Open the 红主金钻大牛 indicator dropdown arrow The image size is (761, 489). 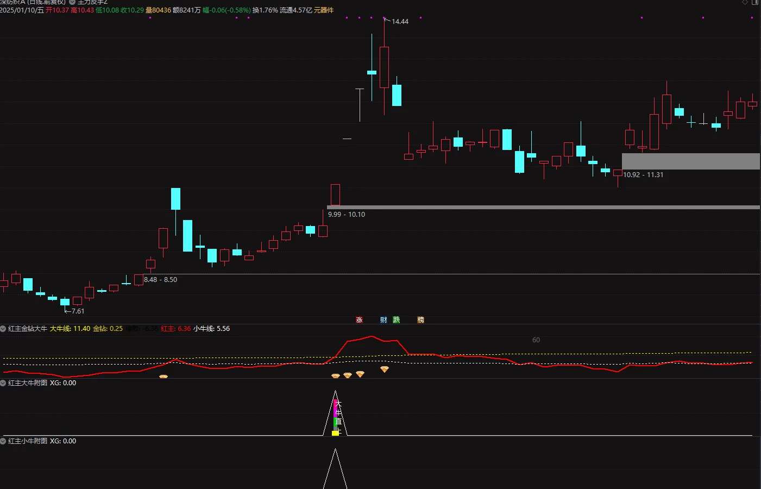3,329
